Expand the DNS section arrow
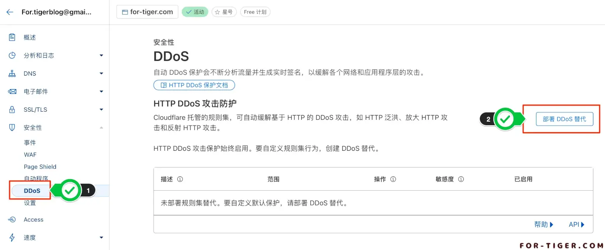This screenshot has width=605, height=250. (101, 74)
